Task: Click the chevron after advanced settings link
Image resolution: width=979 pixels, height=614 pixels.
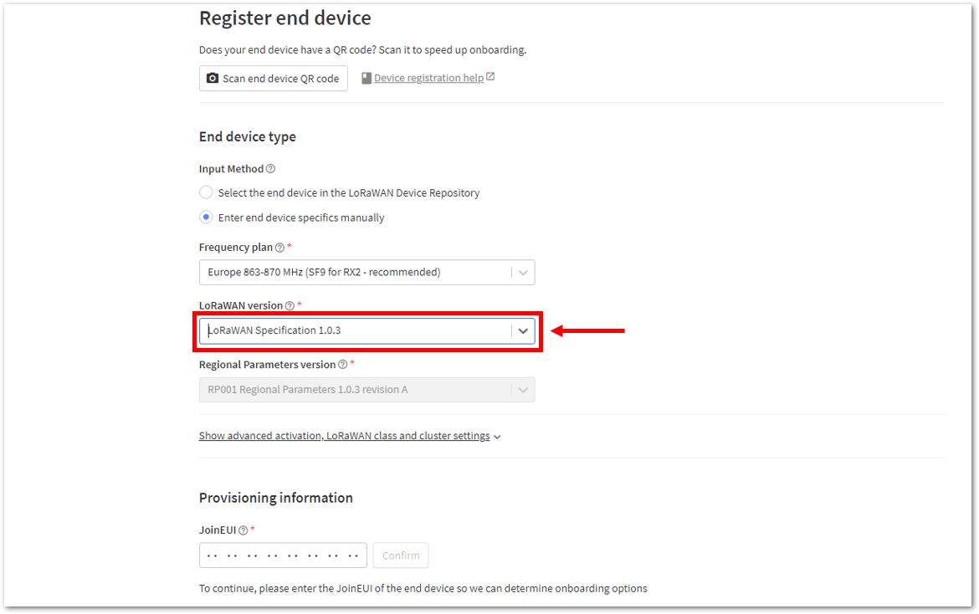Action: coord(497,437)
